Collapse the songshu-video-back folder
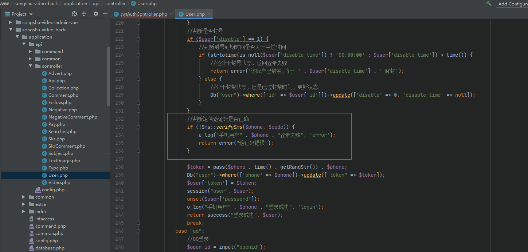Viewport: 528px width, 252px height. click(x=11, y=30)
